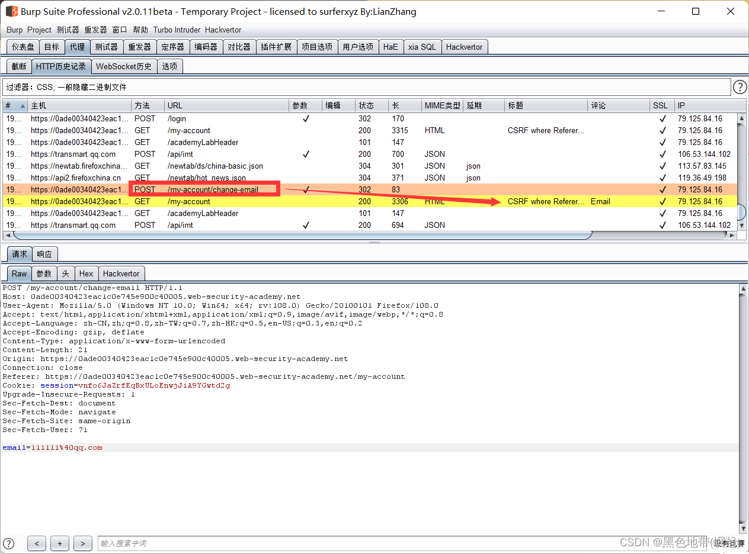749x554 pixels.
Task: Click the history table scroll-up arrow
Action: (x=741, y=119)
